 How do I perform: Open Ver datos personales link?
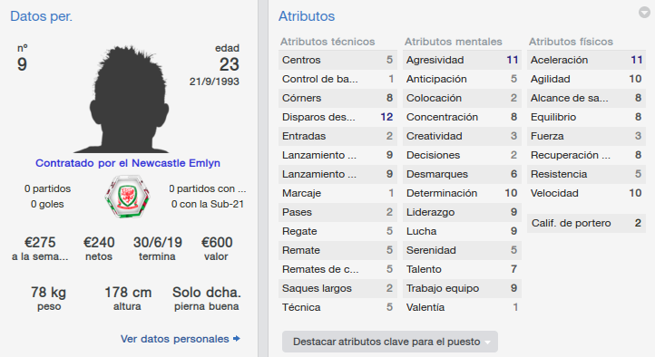click(174, 339)
